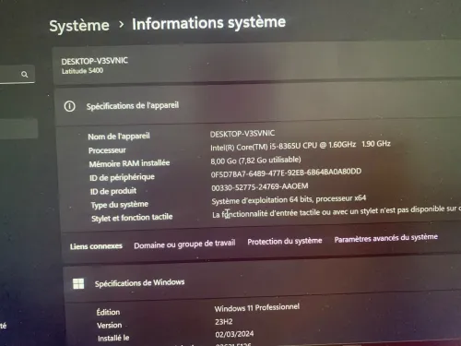Click the sidebar search input field
461x346 pixels.
(x=17, y=75)
